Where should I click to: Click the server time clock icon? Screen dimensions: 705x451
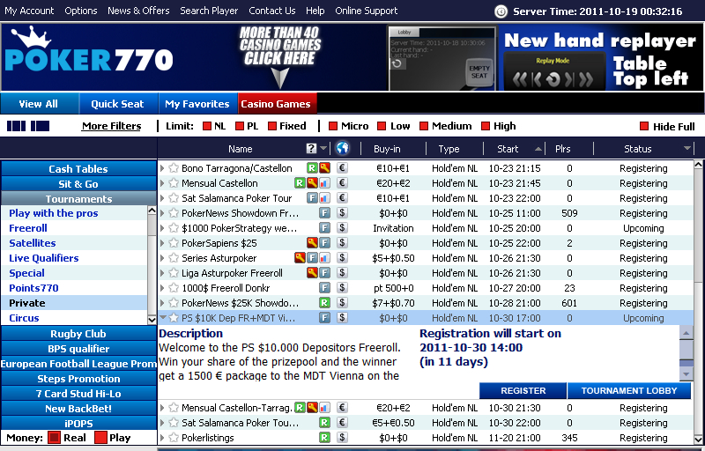501,11
